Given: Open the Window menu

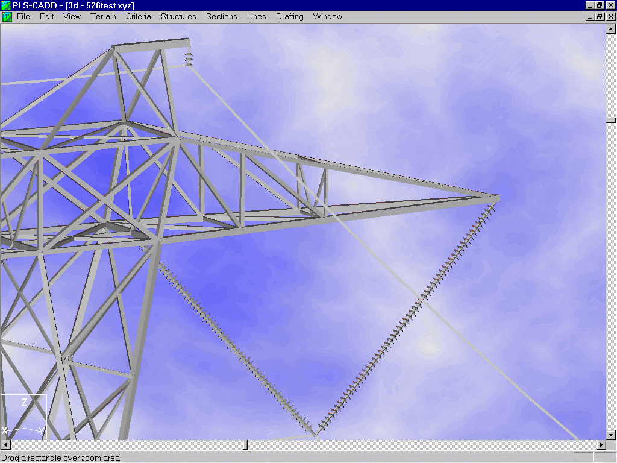Looking at the screenshot, I should [327, 16].
